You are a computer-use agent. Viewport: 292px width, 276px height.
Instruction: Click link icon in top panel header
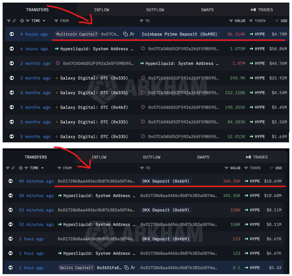click(x=14, y=21)
